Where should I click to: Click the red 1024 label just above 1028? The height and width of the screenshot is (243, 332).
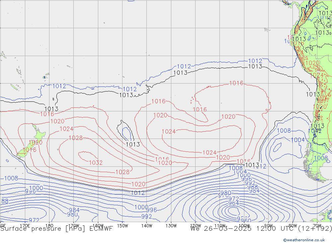click(66, 129)
